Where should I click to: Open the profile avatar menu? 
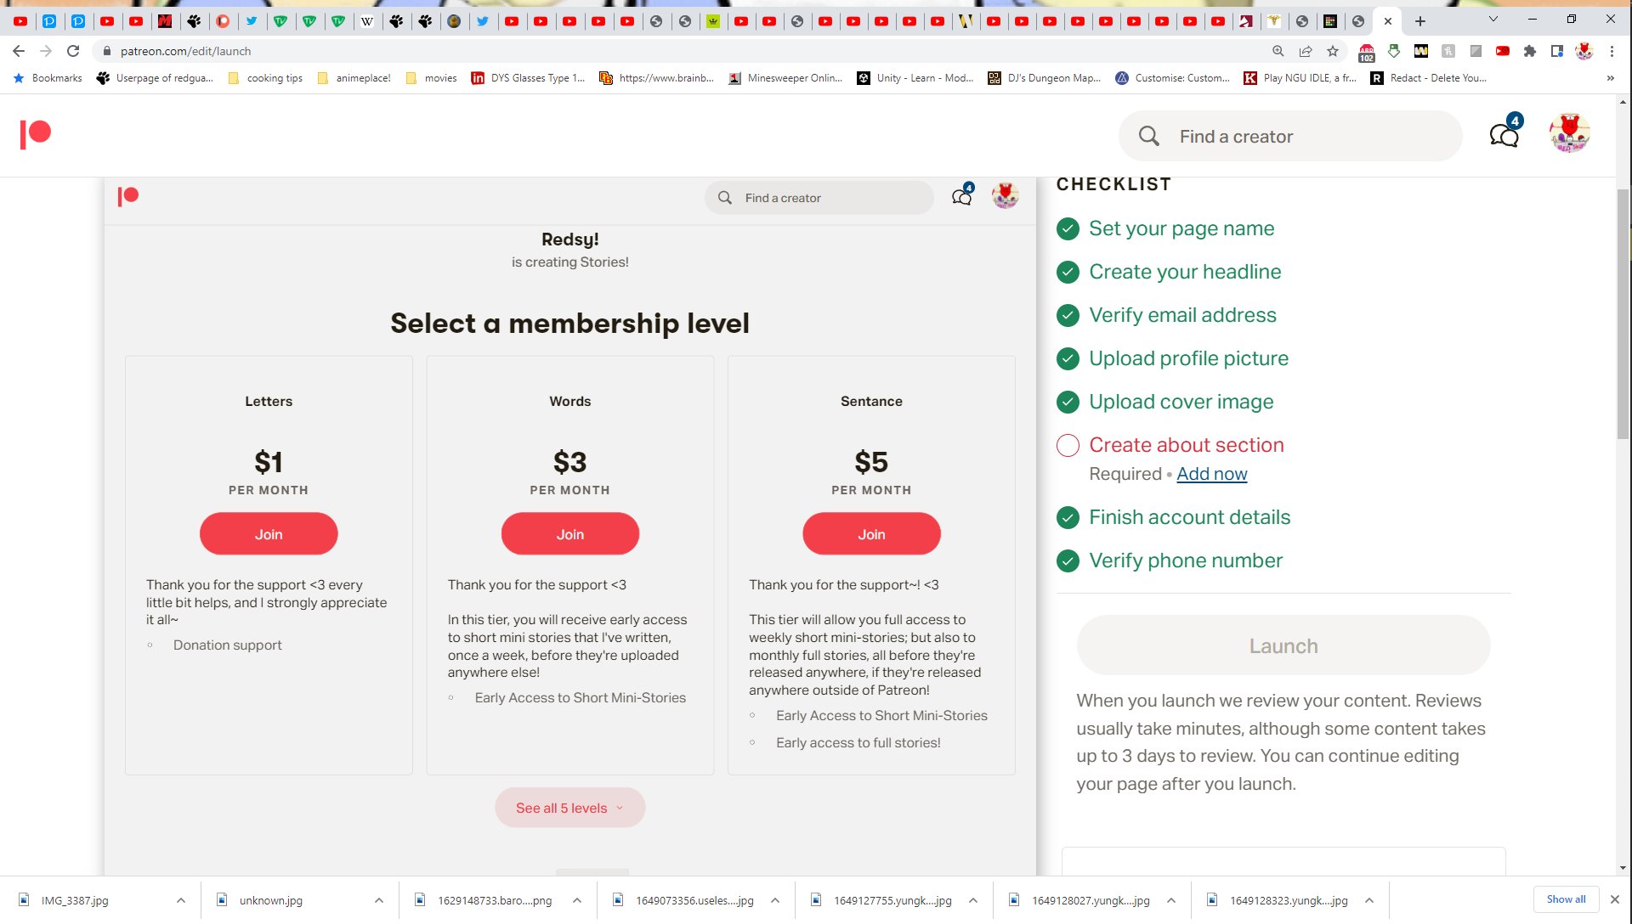coord(1569,134)
